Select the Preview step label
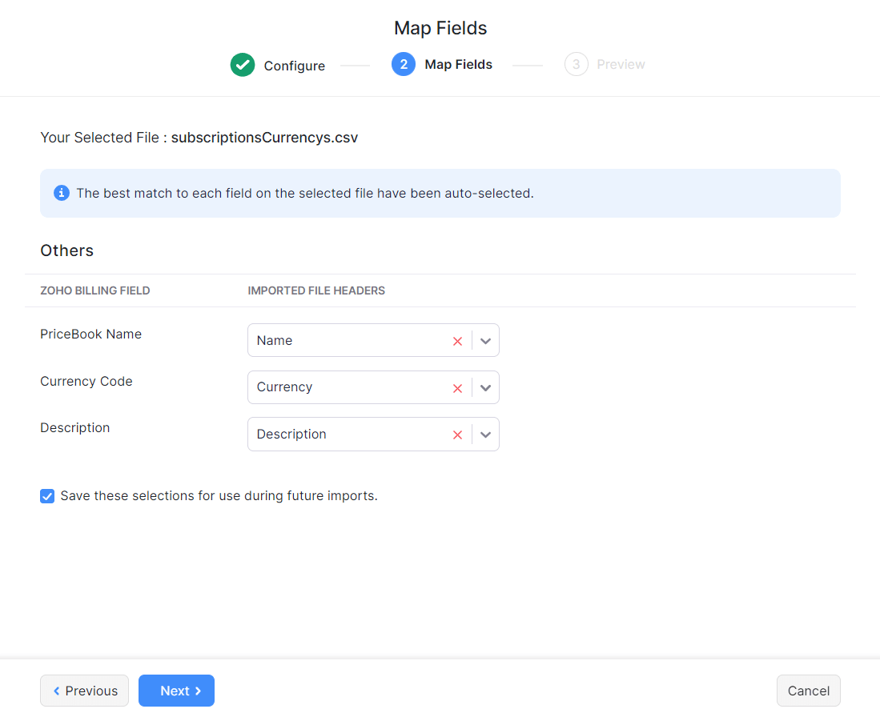This screenshot has width=880, height=717. [621, 64]
